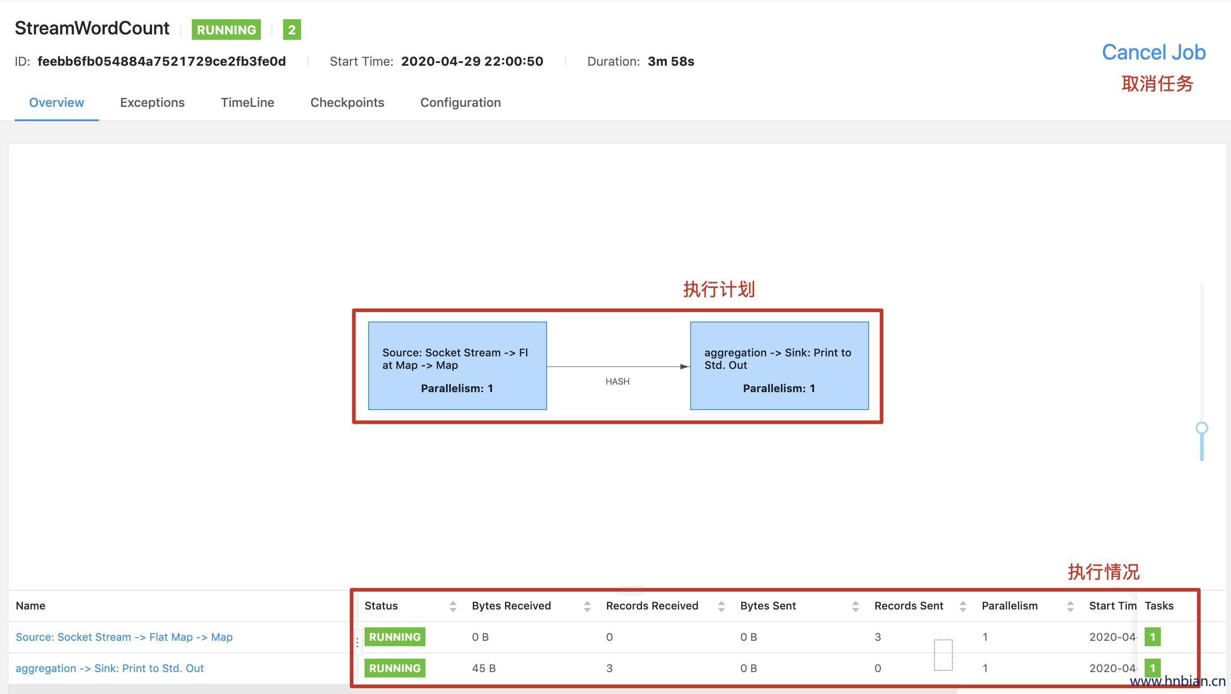Sort by Bytes Sent column arrows
The width and height of the screenshot is (1231, 694).
pyautogui.click(x=855, y=606)
